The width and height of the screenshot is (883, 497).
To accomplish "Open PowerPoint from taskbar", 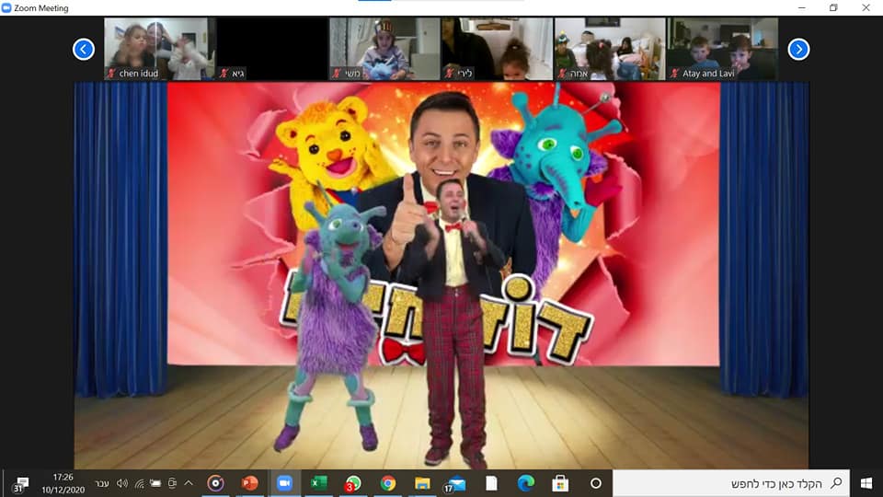I will point(249,483).
